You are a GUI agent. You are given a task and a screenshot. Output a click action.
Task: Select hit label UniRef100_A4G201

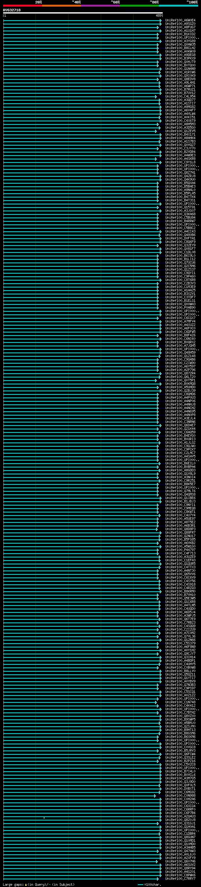pyautogui.click(x=180, y=872)
